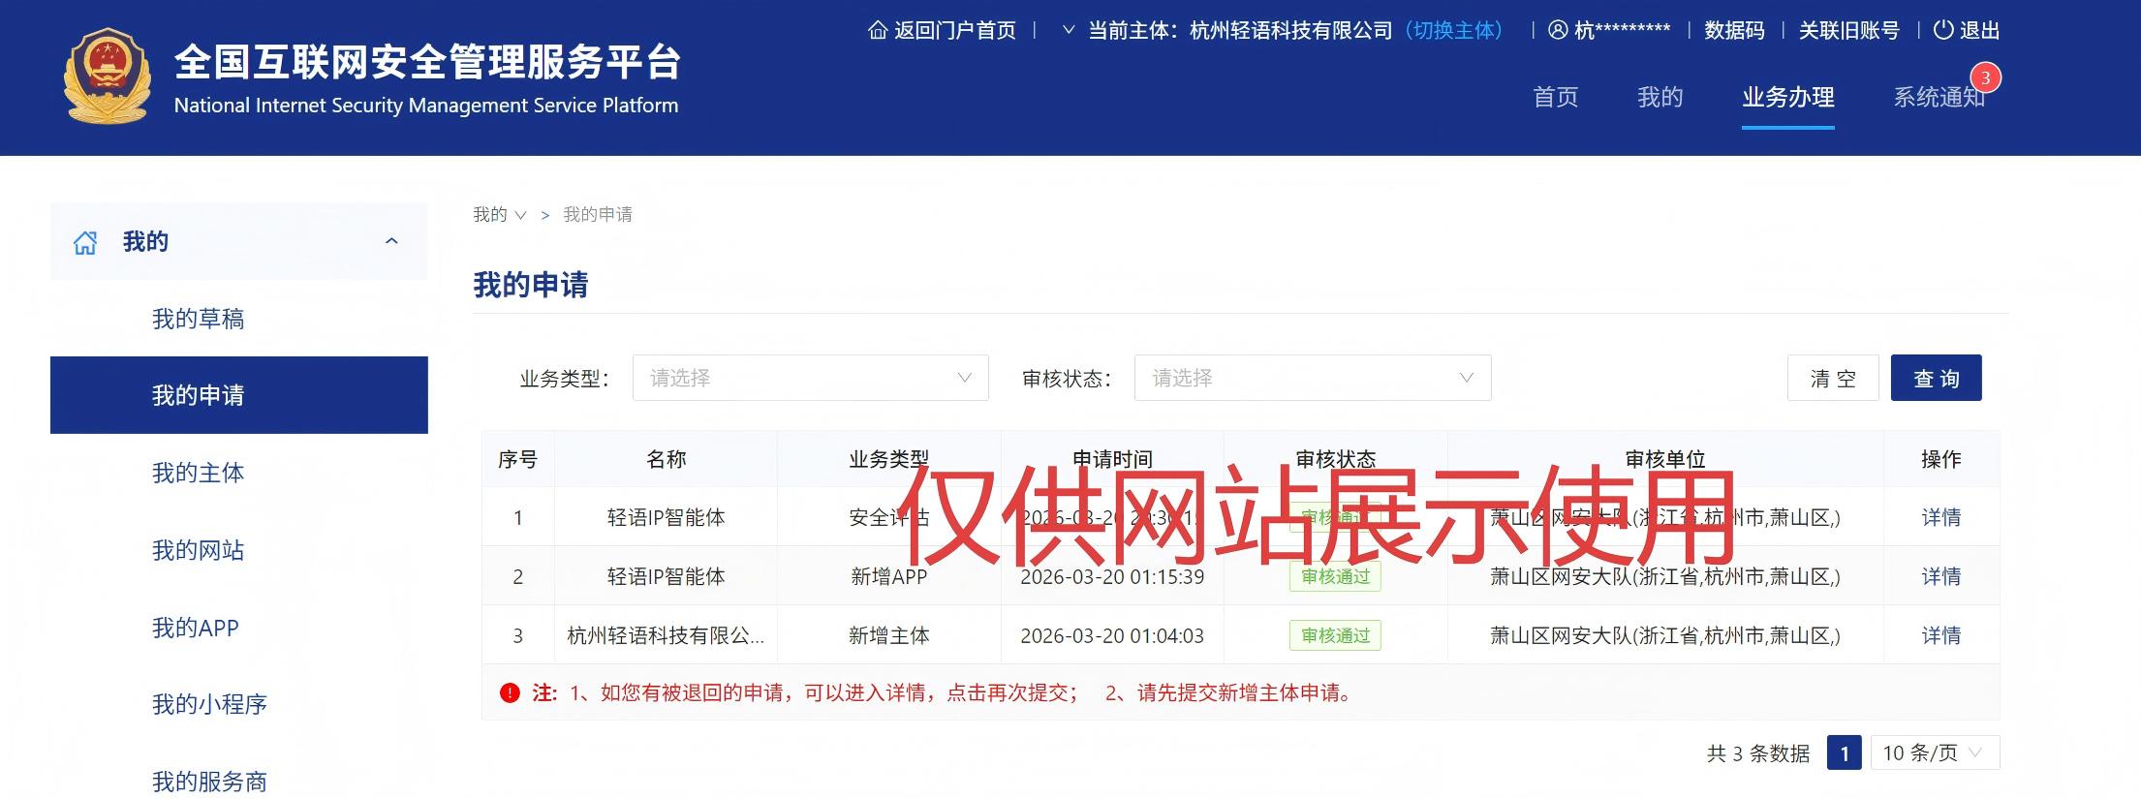Click the 查询 button
Screen dimensions: 2141x799
[x=1936, y=378]
